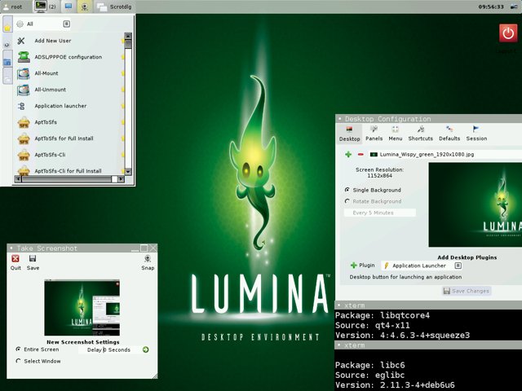
Task: Click the monitor icon in top panel
Action: [x=69, y=7]
